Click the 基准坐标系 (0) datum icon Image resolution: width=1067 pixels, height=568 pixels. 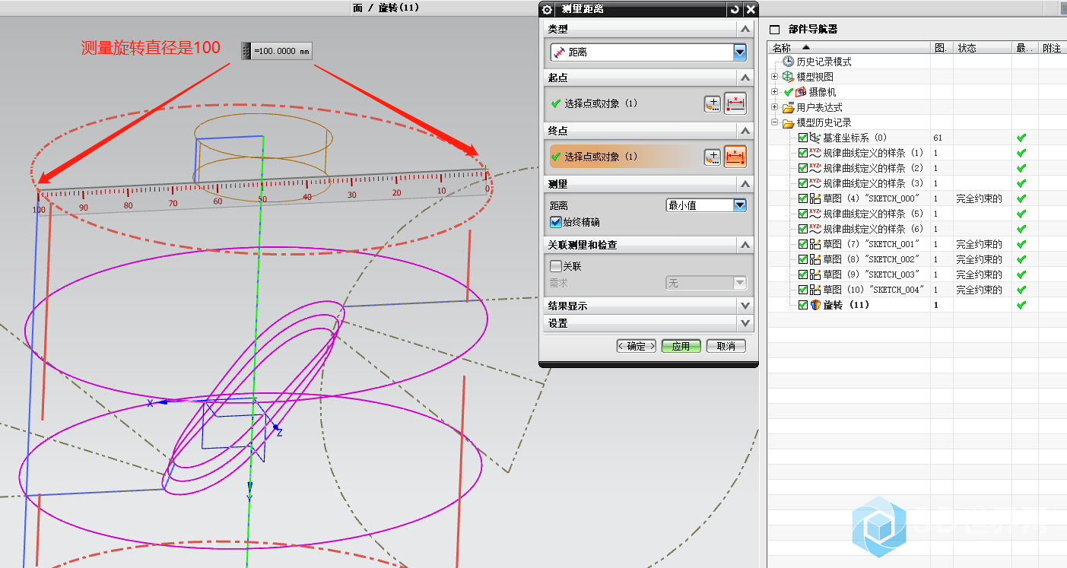(815, 138)
